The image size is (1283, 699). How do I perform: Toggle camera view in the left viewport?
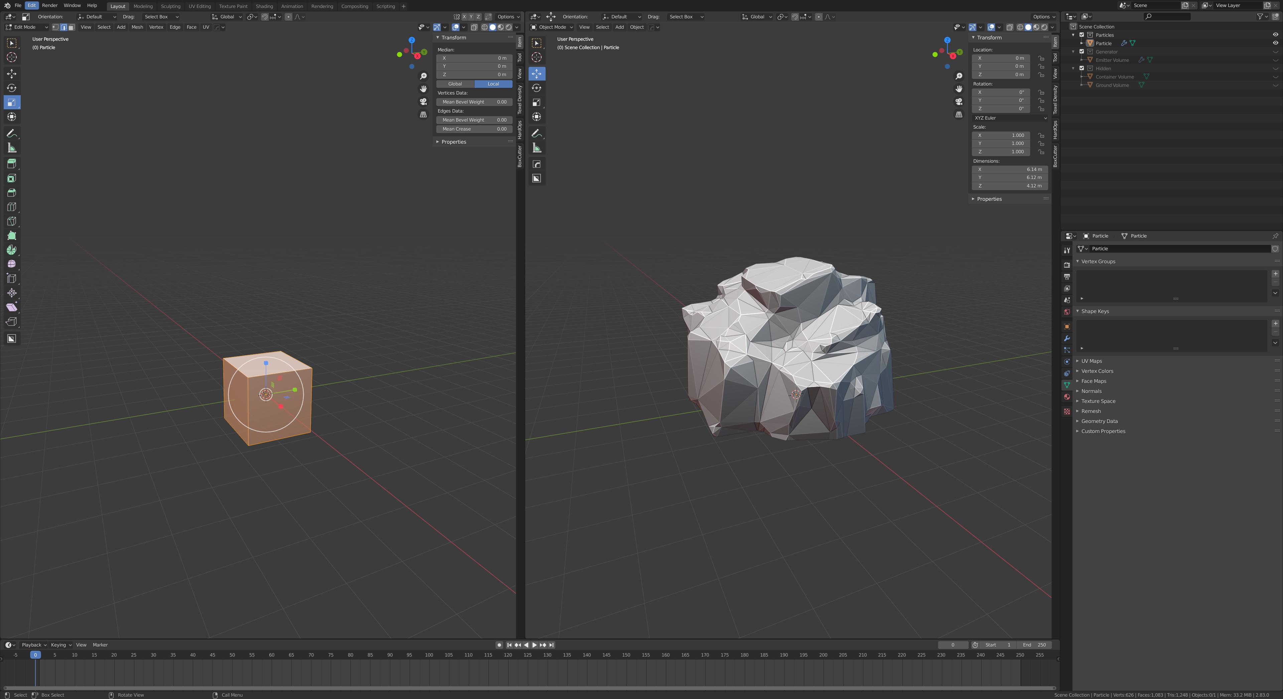point(423,102)
